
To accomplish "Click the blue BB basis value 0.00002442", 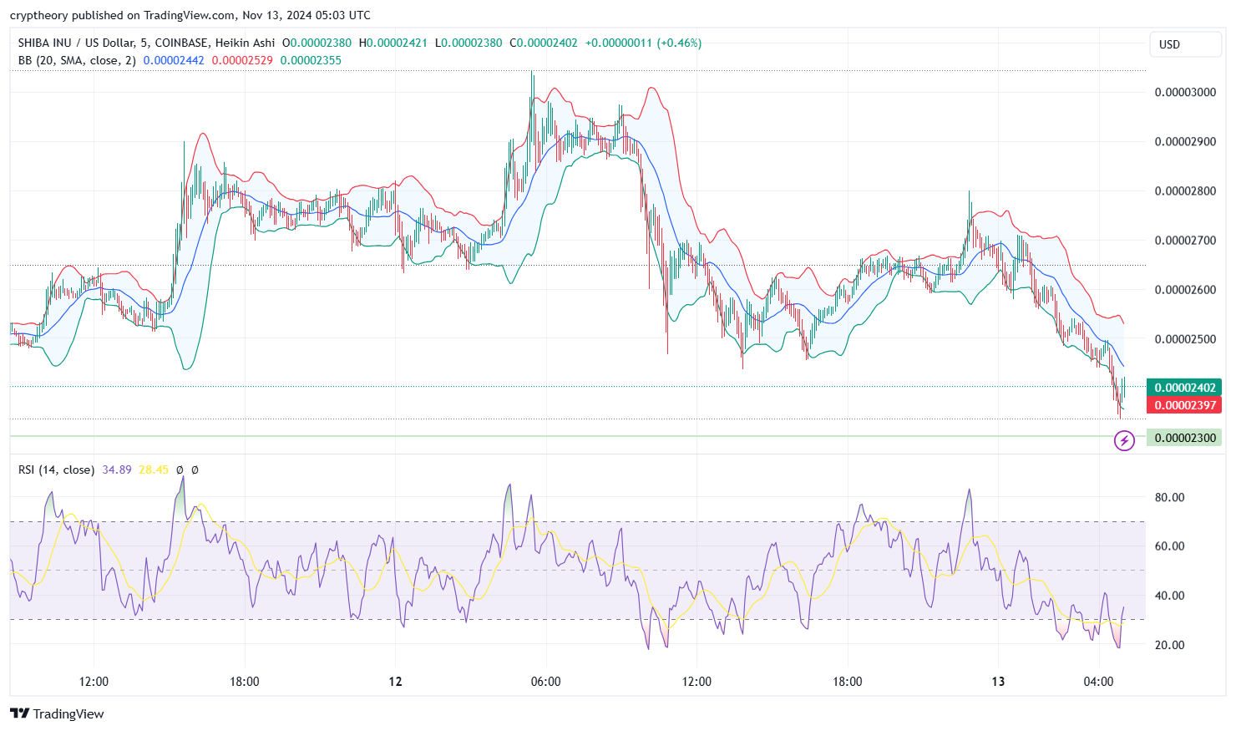I will click(x=174, y=60).
